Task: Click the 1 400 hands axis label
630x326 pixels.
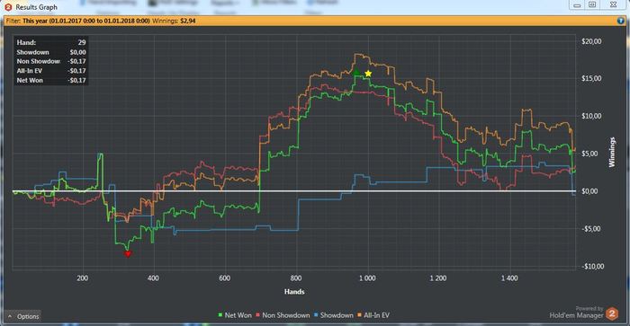Action: coord(509,278)
